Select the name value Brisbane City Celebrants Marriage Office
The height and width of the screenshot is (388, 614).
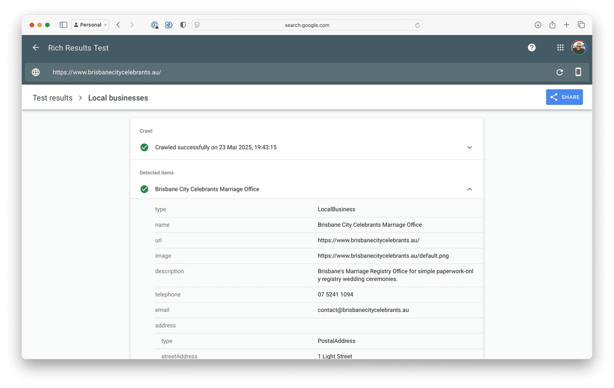[370, 225]
